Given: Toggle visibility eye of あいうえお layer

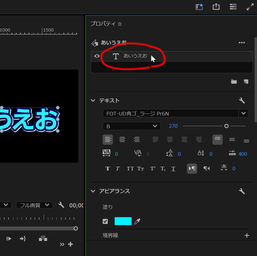Looking at the screenshot, I should pos(97,56).
